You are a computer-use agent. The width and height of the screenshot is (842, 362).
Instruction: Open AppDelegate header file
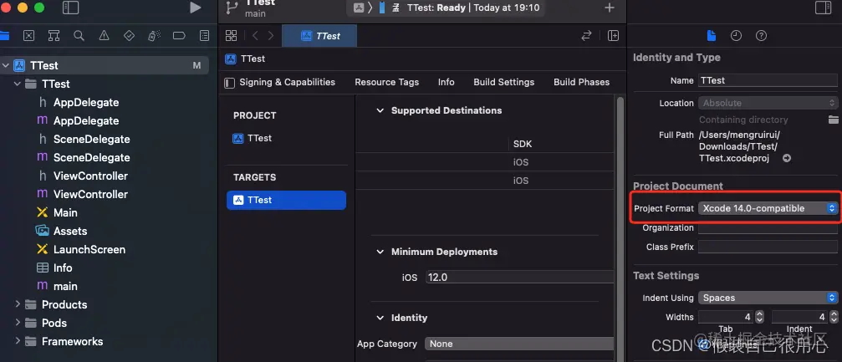(x=86, y=102)
